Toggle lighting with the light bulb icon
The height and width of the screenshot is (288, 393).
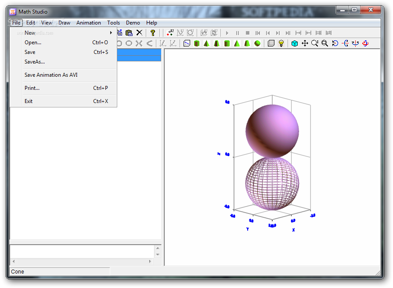pos(281,43)
